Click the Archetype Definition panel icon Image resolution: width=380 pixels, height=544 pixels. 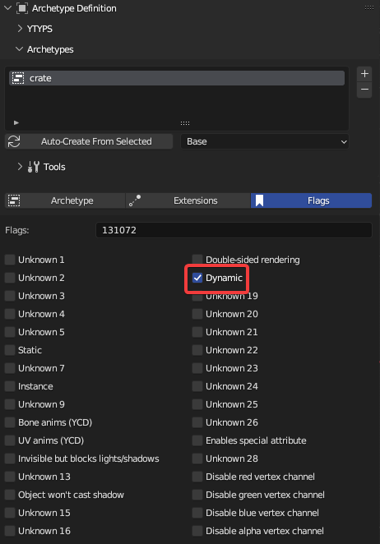[22, 8]
